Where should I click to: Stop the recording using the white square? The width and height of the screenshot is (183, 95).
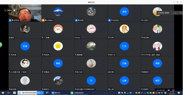coord(14,10)
